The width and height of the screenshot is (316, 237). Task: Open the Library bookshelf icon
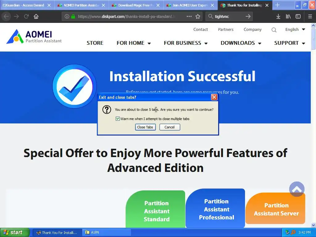pos(288,16)
